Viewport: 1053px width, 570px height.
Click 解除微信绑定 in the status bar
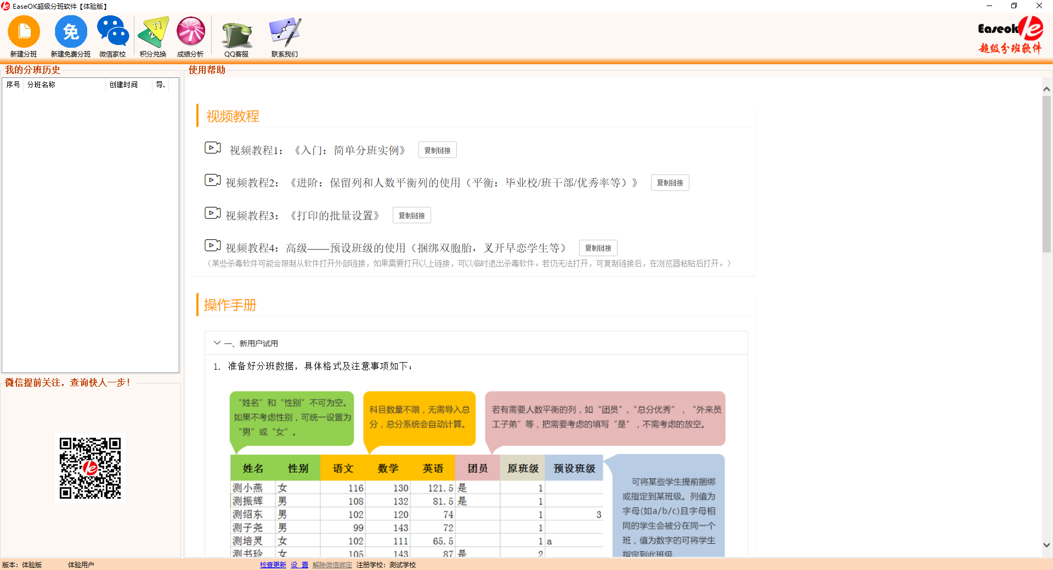point(332,565)
